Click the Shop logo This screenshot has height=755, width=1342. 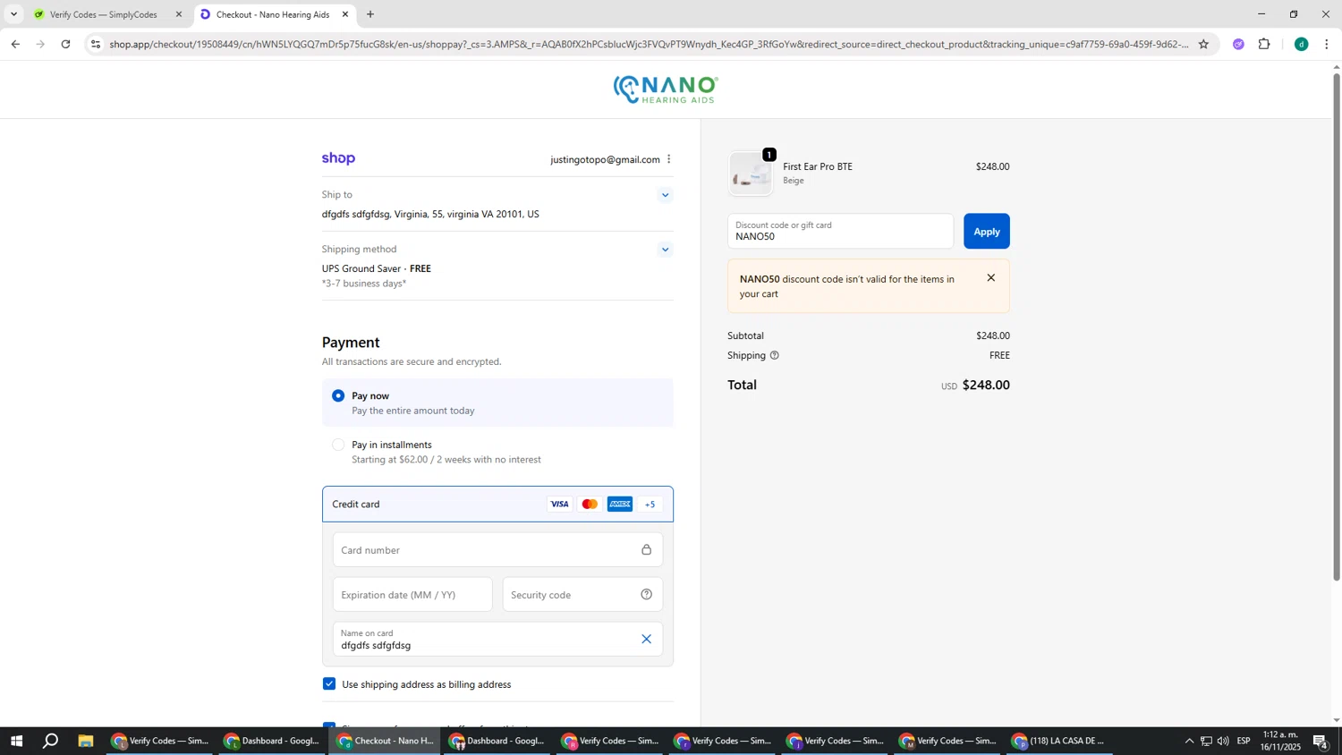click(338, 159)
